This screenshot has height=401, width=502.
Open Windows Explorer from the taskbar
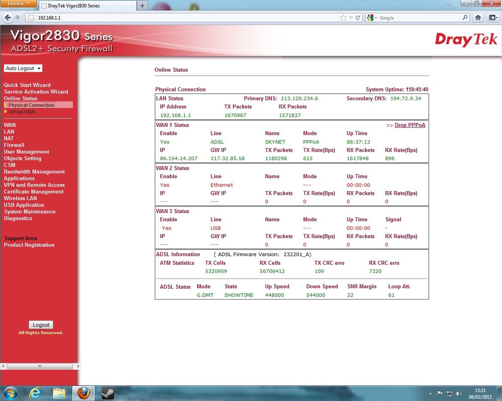tap(60, 393)
